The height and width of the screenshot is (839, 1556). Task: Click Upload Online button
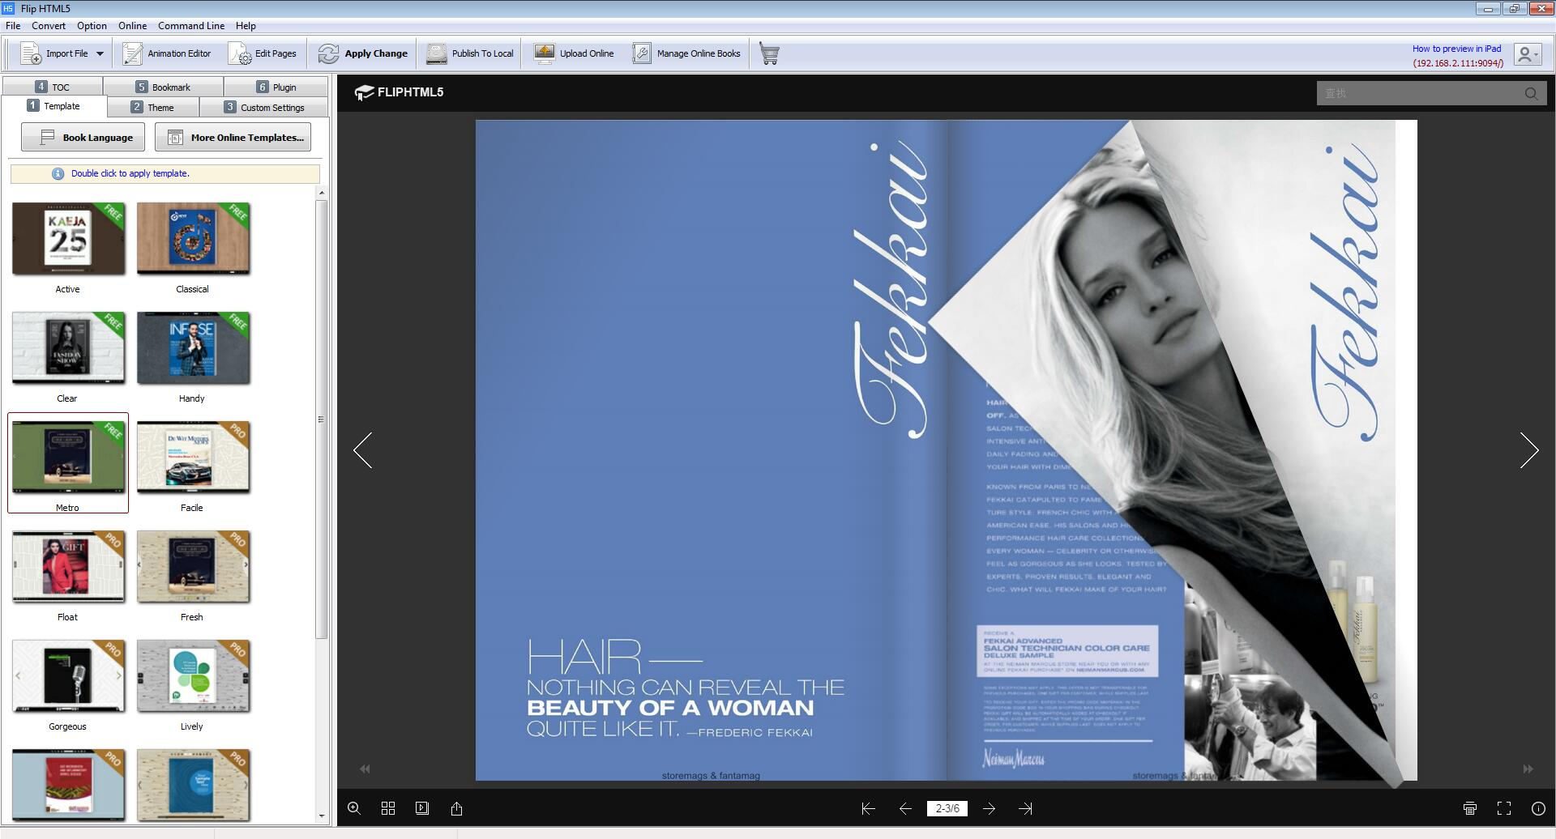(574, 53)
